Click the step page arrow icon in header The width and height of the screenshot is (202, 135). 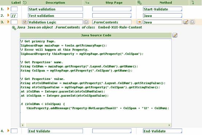pyautogui.click(x=87, y=3)
